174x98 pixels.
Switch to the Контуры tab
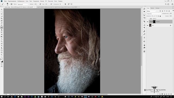tap(157, 8)
